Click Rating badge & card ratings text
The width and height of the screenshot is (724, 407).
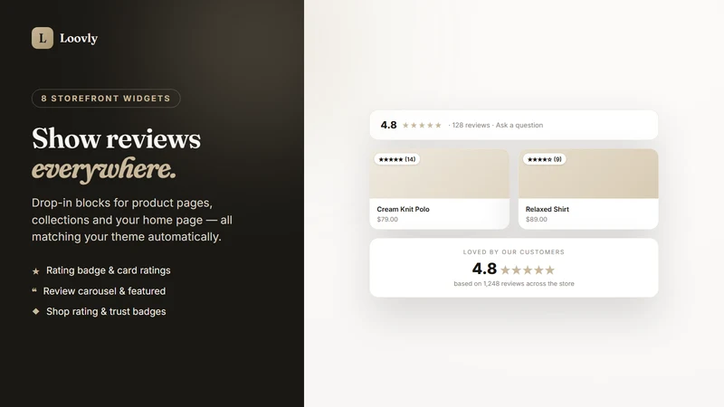click(x=108, y=270)
